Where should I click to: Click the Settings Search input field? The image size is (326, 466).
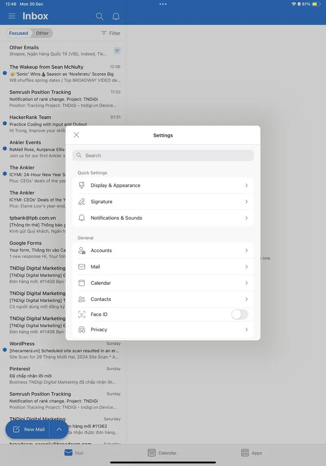point(163,155)
